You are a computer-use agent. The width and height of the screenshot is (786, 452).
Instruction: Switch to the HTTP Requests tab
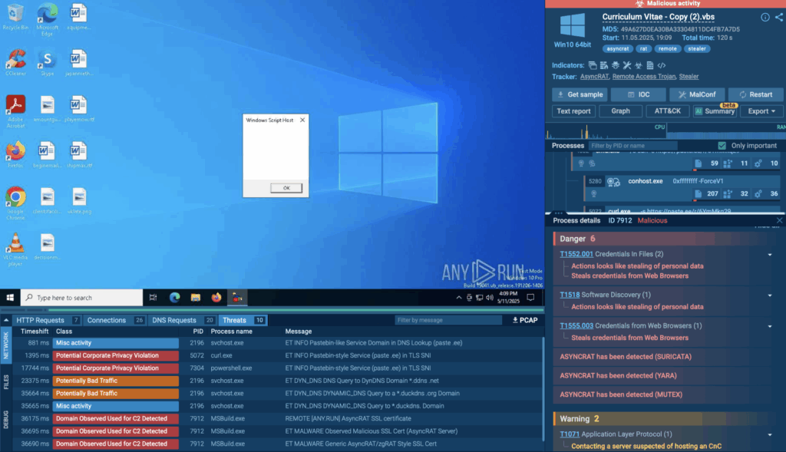(x=47, y=320)
